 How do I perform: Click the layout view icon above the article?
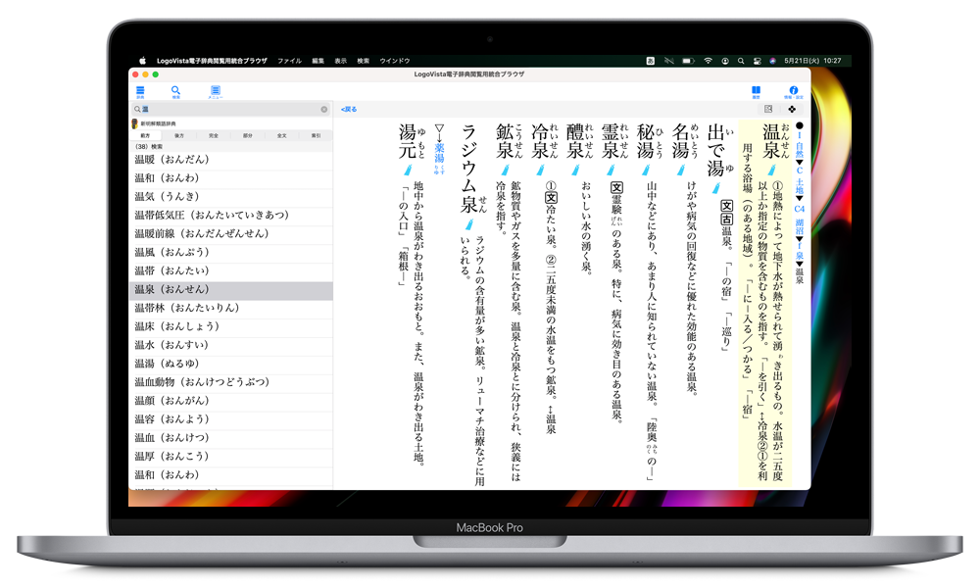point(768,110)
